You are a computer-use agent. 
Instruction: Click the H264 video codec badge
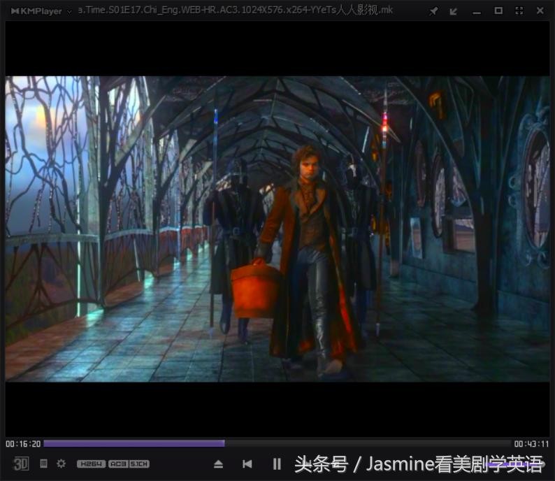(91, 464)
